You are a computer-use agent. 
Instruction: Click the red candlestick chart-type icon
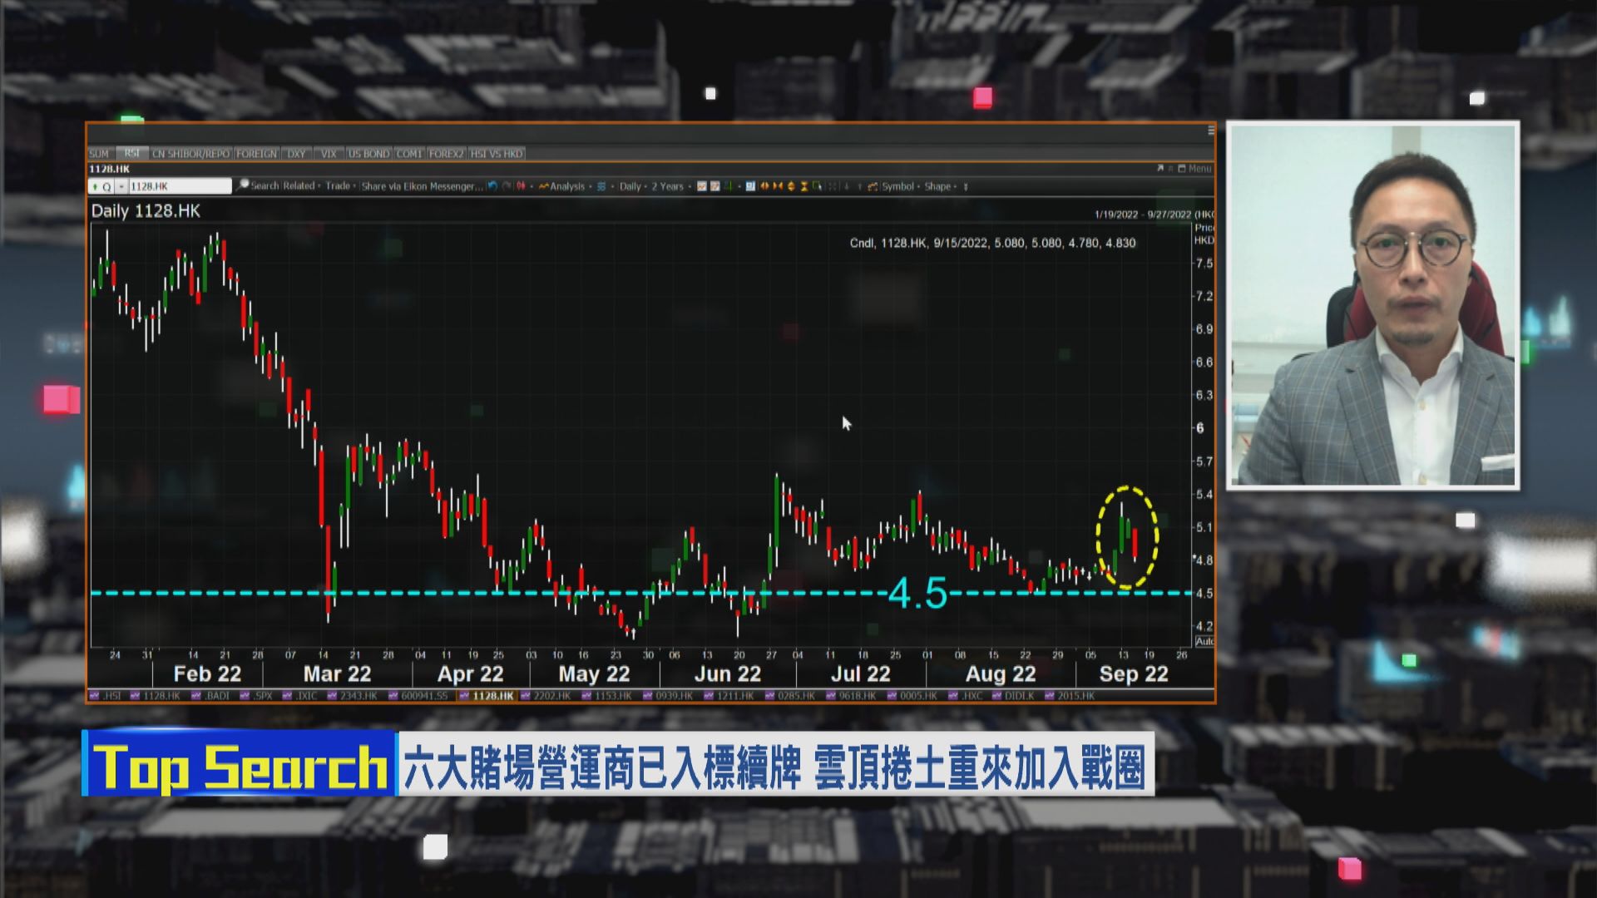point(522,186)
